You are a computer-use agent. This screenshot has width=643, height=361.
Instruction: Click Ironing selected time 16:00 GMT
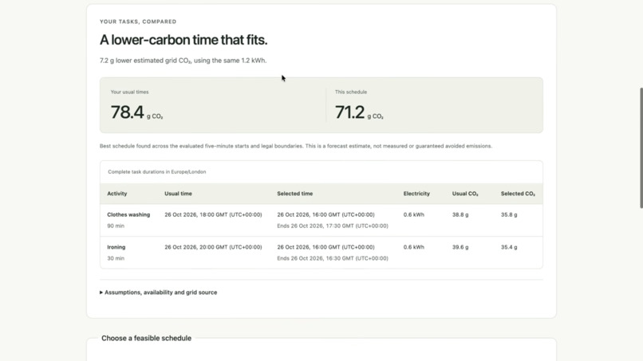click(325, 247)
